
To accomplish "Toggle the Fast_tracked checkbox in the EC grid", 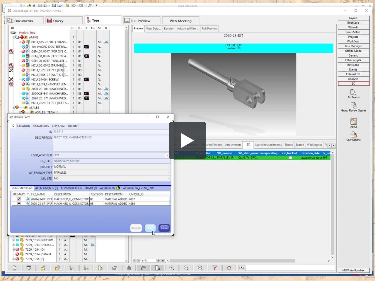I will 290,157.
